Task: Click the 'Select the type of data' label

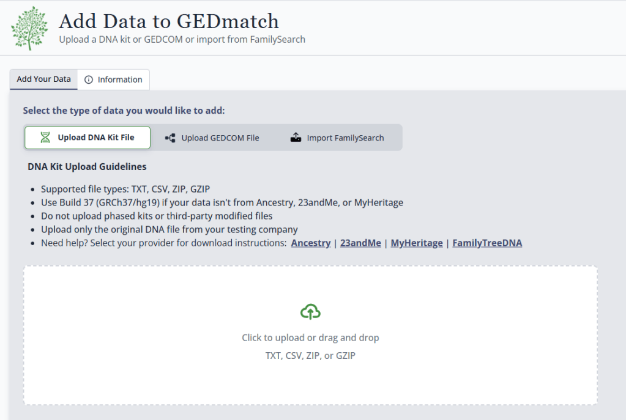Action: coord(124,111)
